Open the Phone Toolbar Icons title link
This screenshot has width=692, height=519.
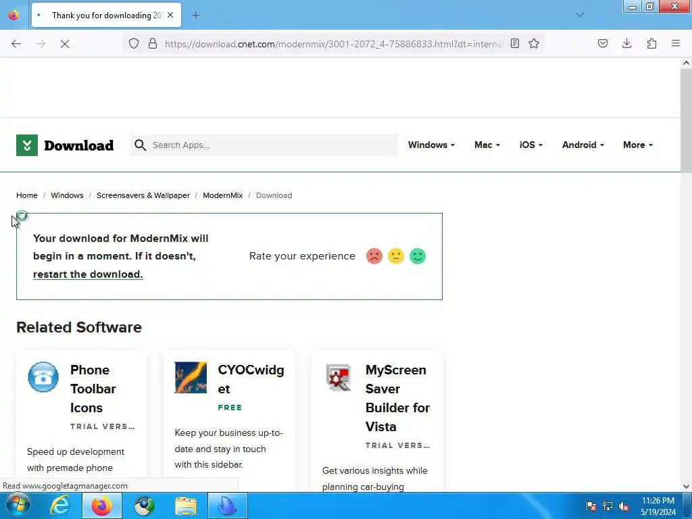[x=93, y=389]
